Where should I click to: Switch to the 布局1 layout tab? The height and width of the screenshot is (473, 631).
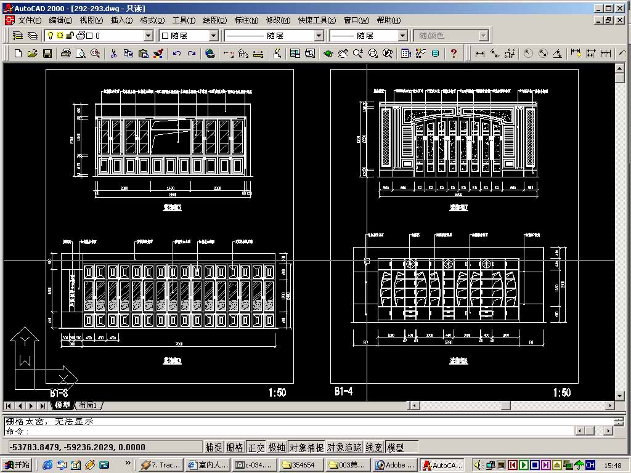pos(88,405)
